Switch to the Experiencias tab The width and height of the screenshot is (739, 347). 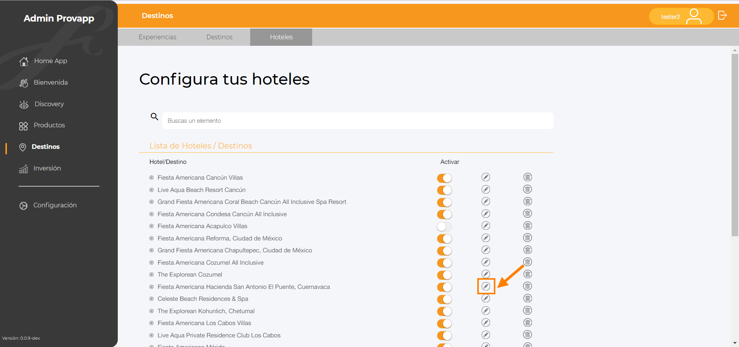coord(157,37)
